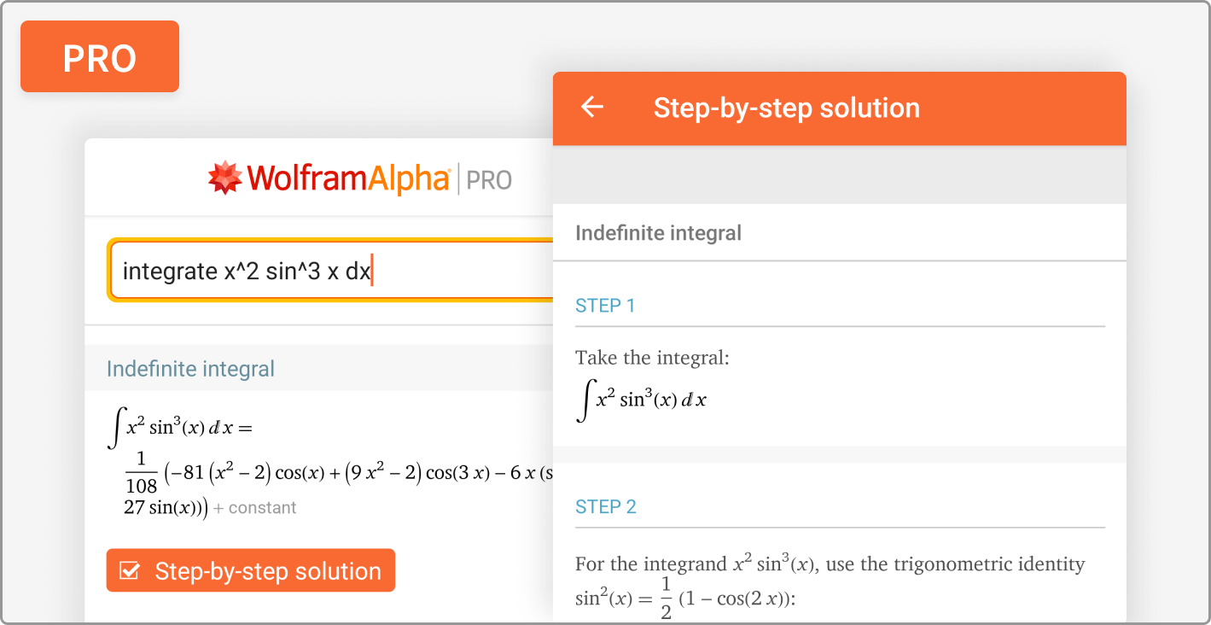This screenshot has height=625, width=1211.
Task: Click the WolframAlpha wordmark text
Action: (x=348, y=178)
